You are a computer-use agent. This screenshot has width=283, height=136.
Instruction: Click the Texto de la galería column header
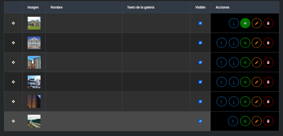(x=141, y=7)
